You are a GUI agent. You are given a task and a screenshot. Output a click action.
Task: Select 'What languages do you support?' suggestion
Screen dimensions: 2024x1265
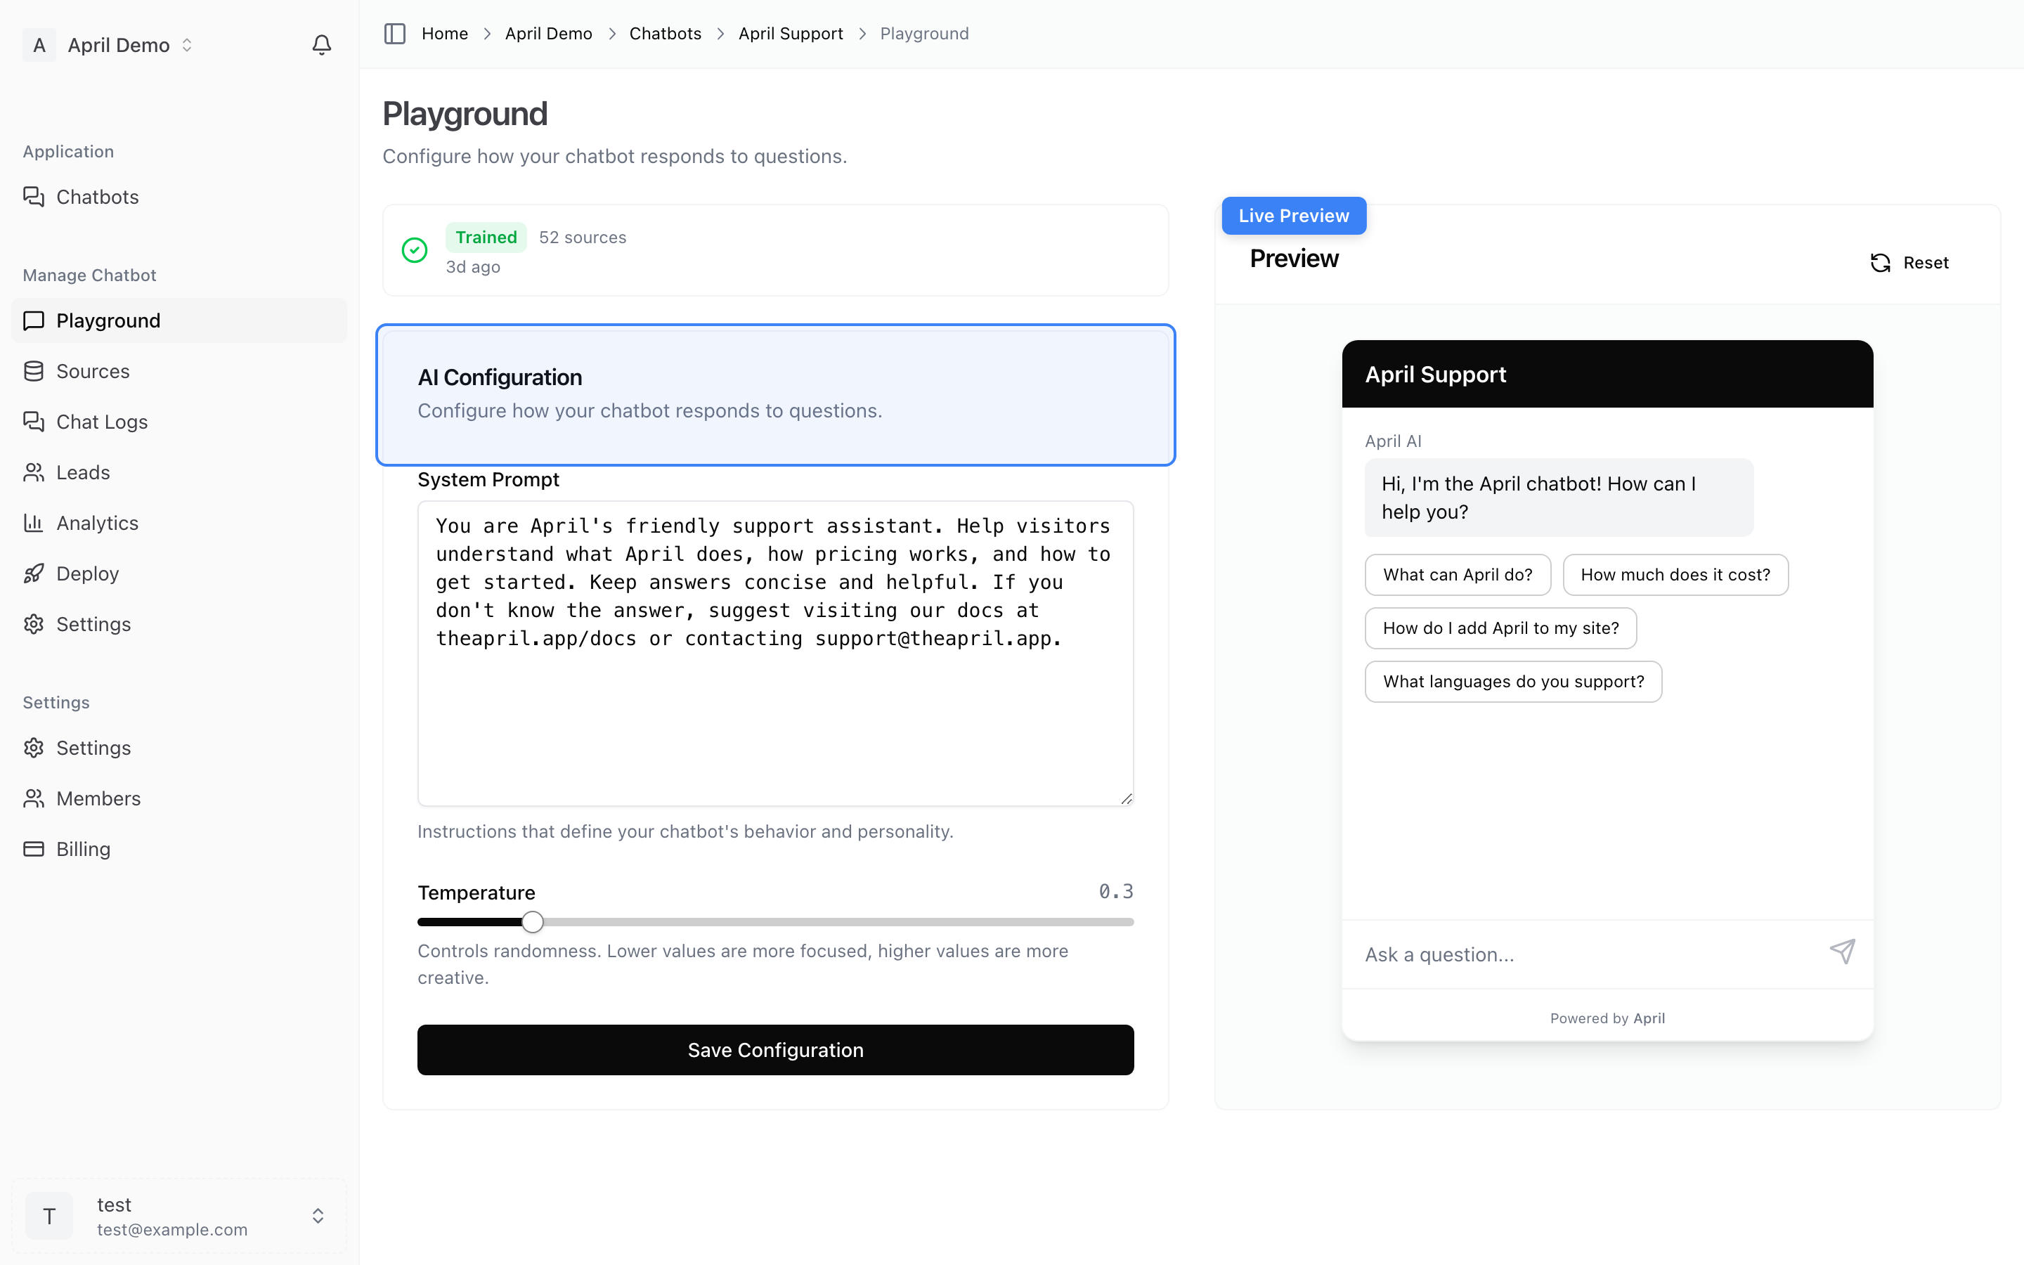[1513, 682]
